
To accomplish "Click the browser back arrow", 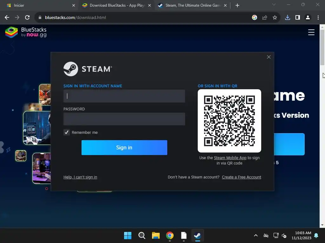I will point(7,18).
